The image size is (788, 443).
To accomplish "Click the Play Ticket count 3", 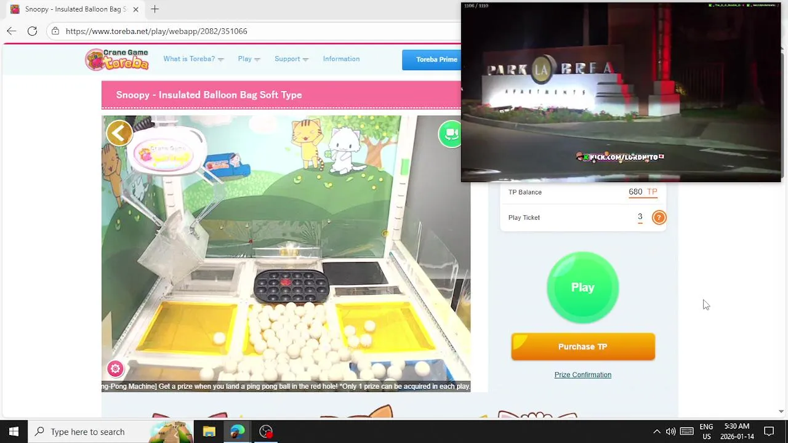I will (640, 217).
